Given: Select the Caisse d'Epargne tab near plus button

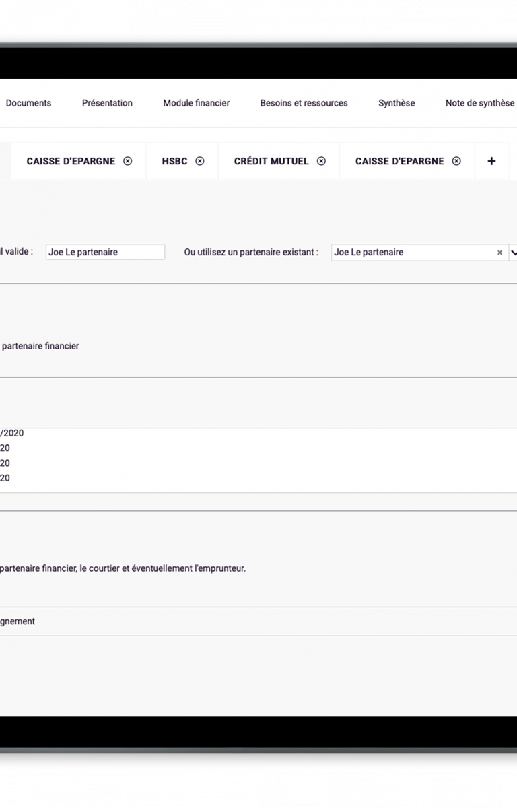Looking at the screenshot, I should coord(400,161).
